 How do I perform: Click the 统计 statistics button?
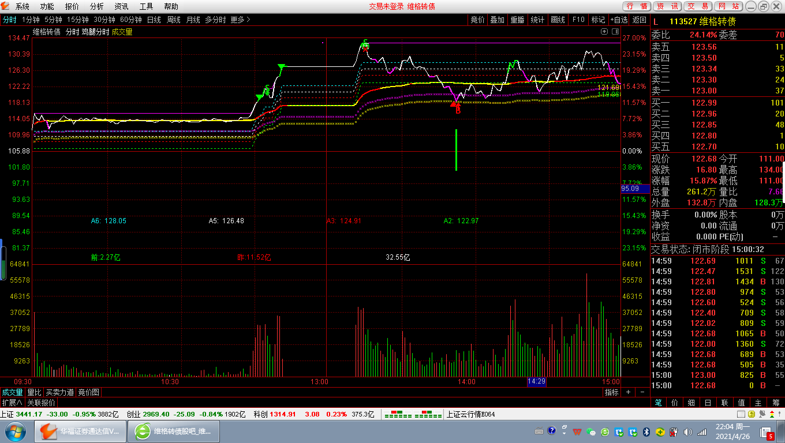click(x=537, y=20)
